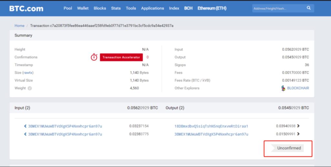This screenshot has width=331, height=167.
Task: Open the Pool menu
Action: coord(68,8)
